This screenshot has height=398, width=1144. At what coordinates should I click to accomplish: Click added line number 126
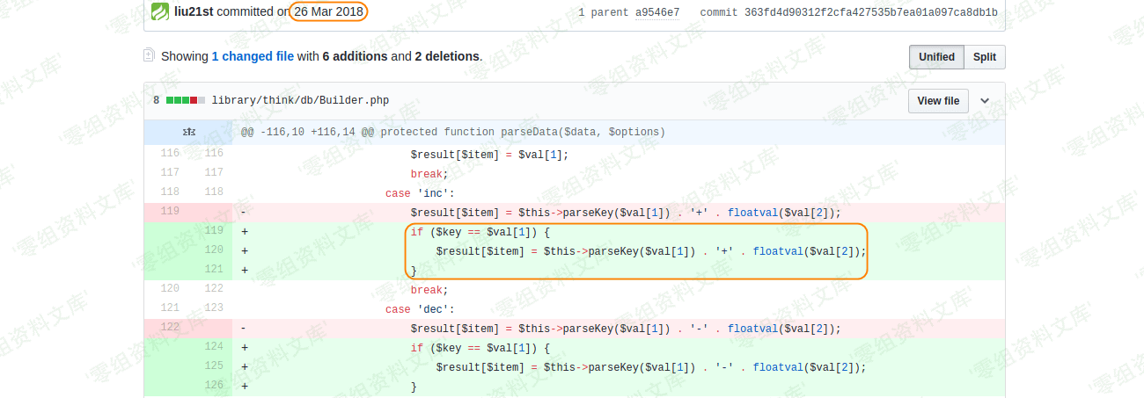[213, 387]
